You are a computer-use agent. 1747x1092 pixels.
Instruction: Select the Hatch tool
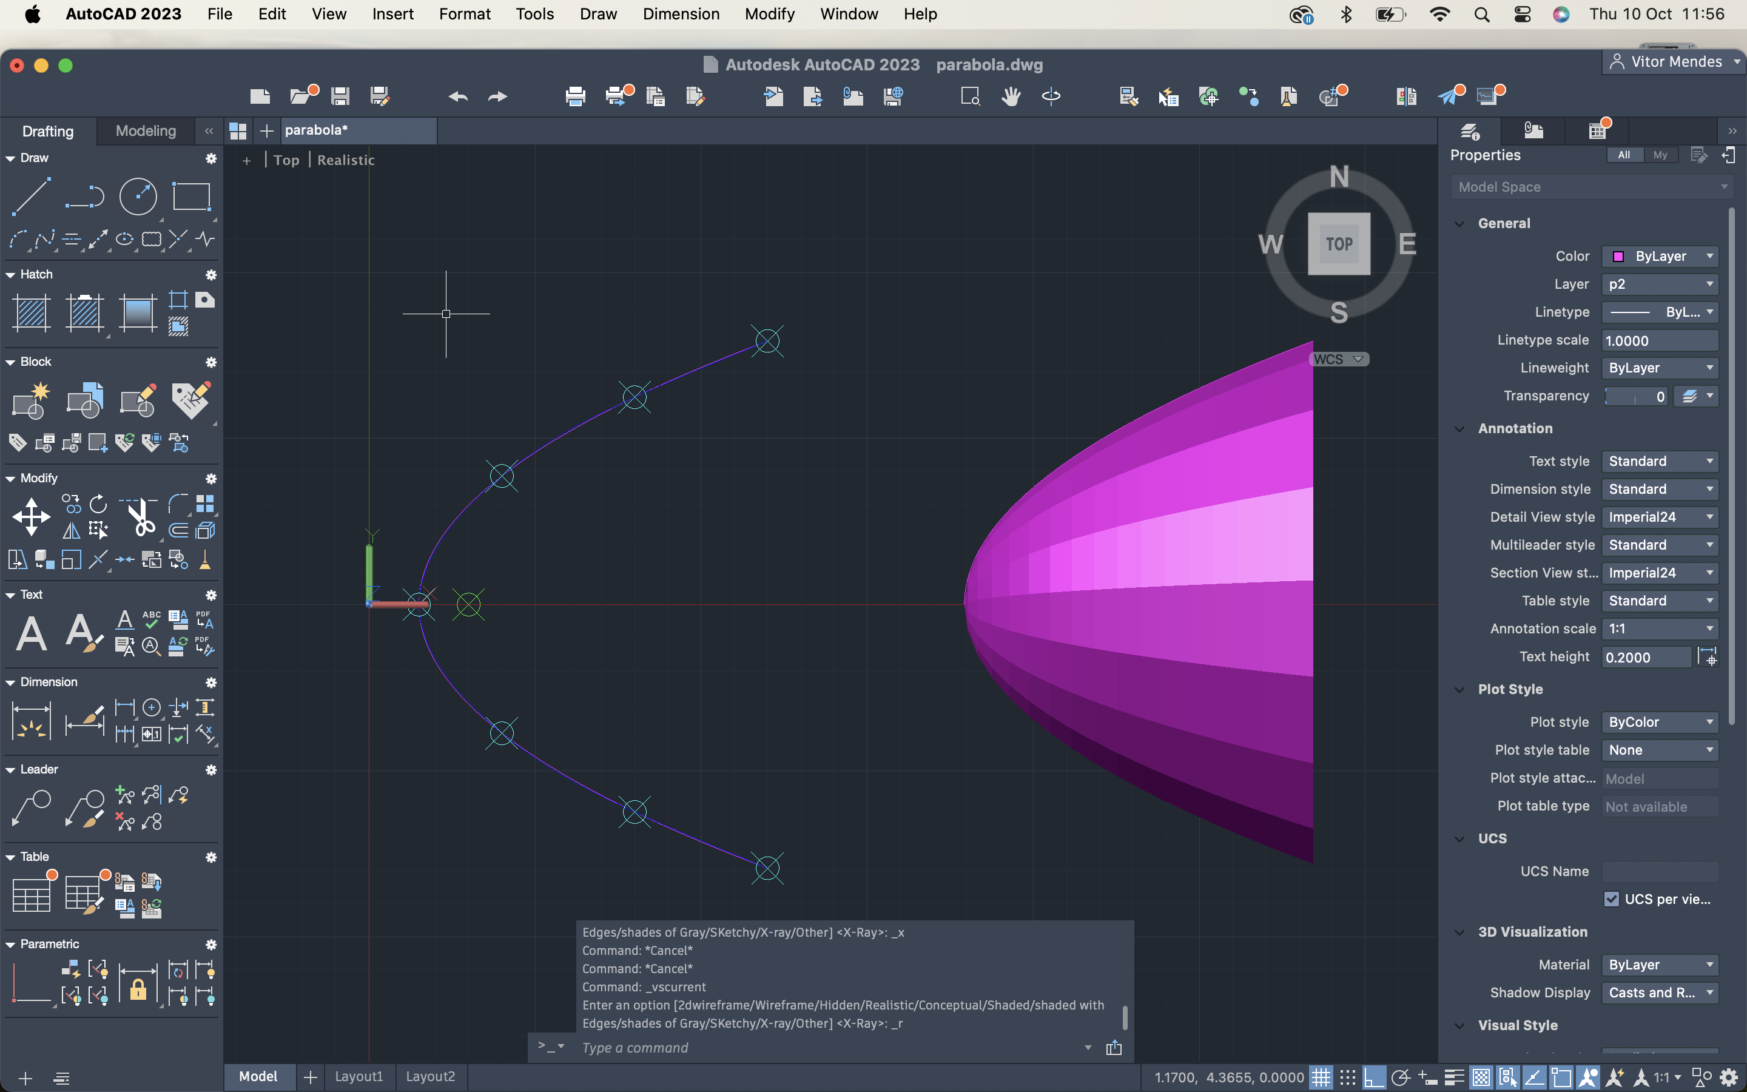point(31,314)
